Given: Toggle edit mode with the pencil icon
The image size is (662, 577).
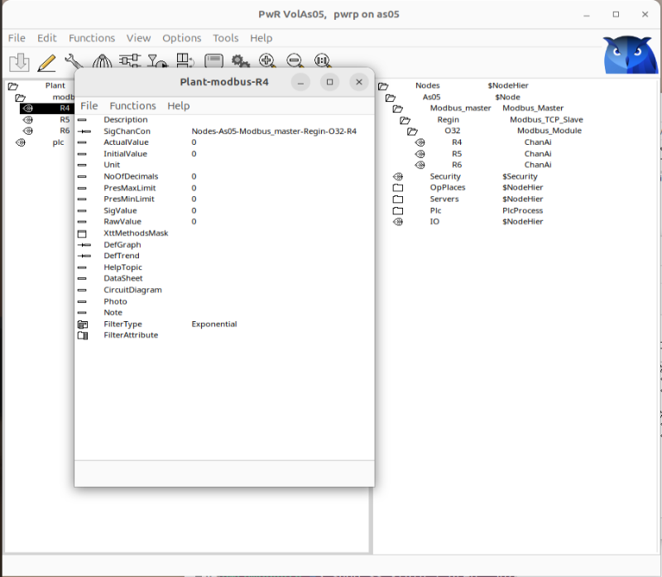Looking at the screenshot, I should (46, 61).
